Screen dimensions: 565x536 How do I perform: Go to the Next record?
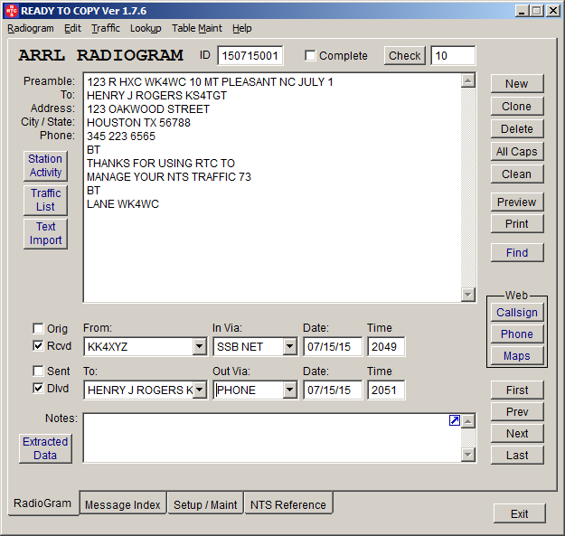pos(517,433)
